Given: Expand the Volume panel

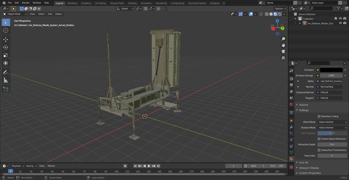Looking at the screenshot, I should 304,105.
